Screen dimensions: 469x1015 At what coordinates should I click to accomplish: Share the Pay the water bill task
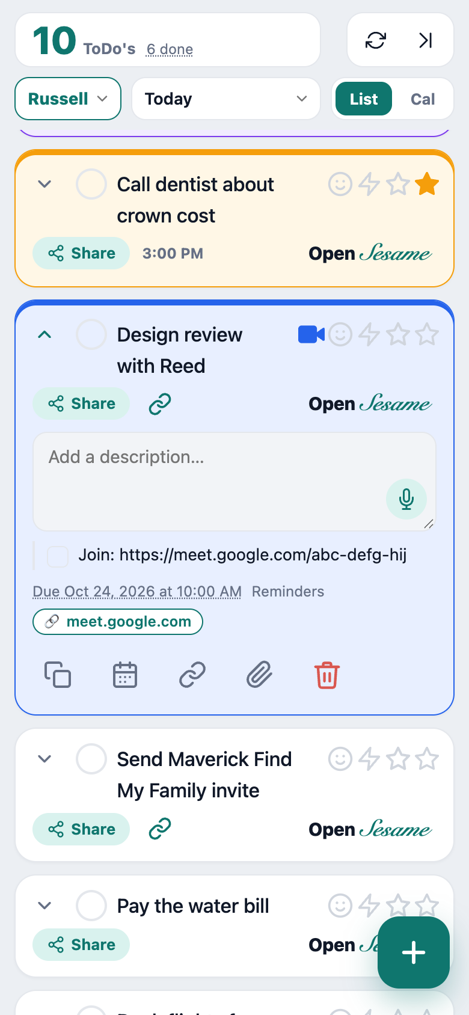(x=81, y=945)
